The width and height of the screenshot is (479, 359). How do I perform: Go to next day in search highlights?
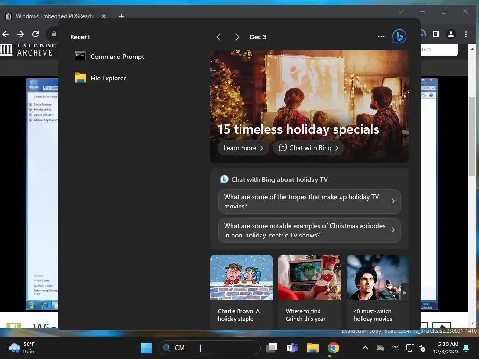click(x=237, y=37)
